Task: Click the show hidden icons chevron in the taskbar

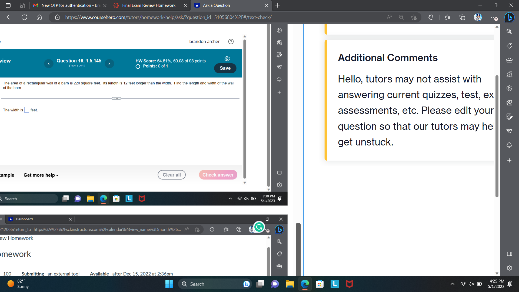Action: pos(452,284)
